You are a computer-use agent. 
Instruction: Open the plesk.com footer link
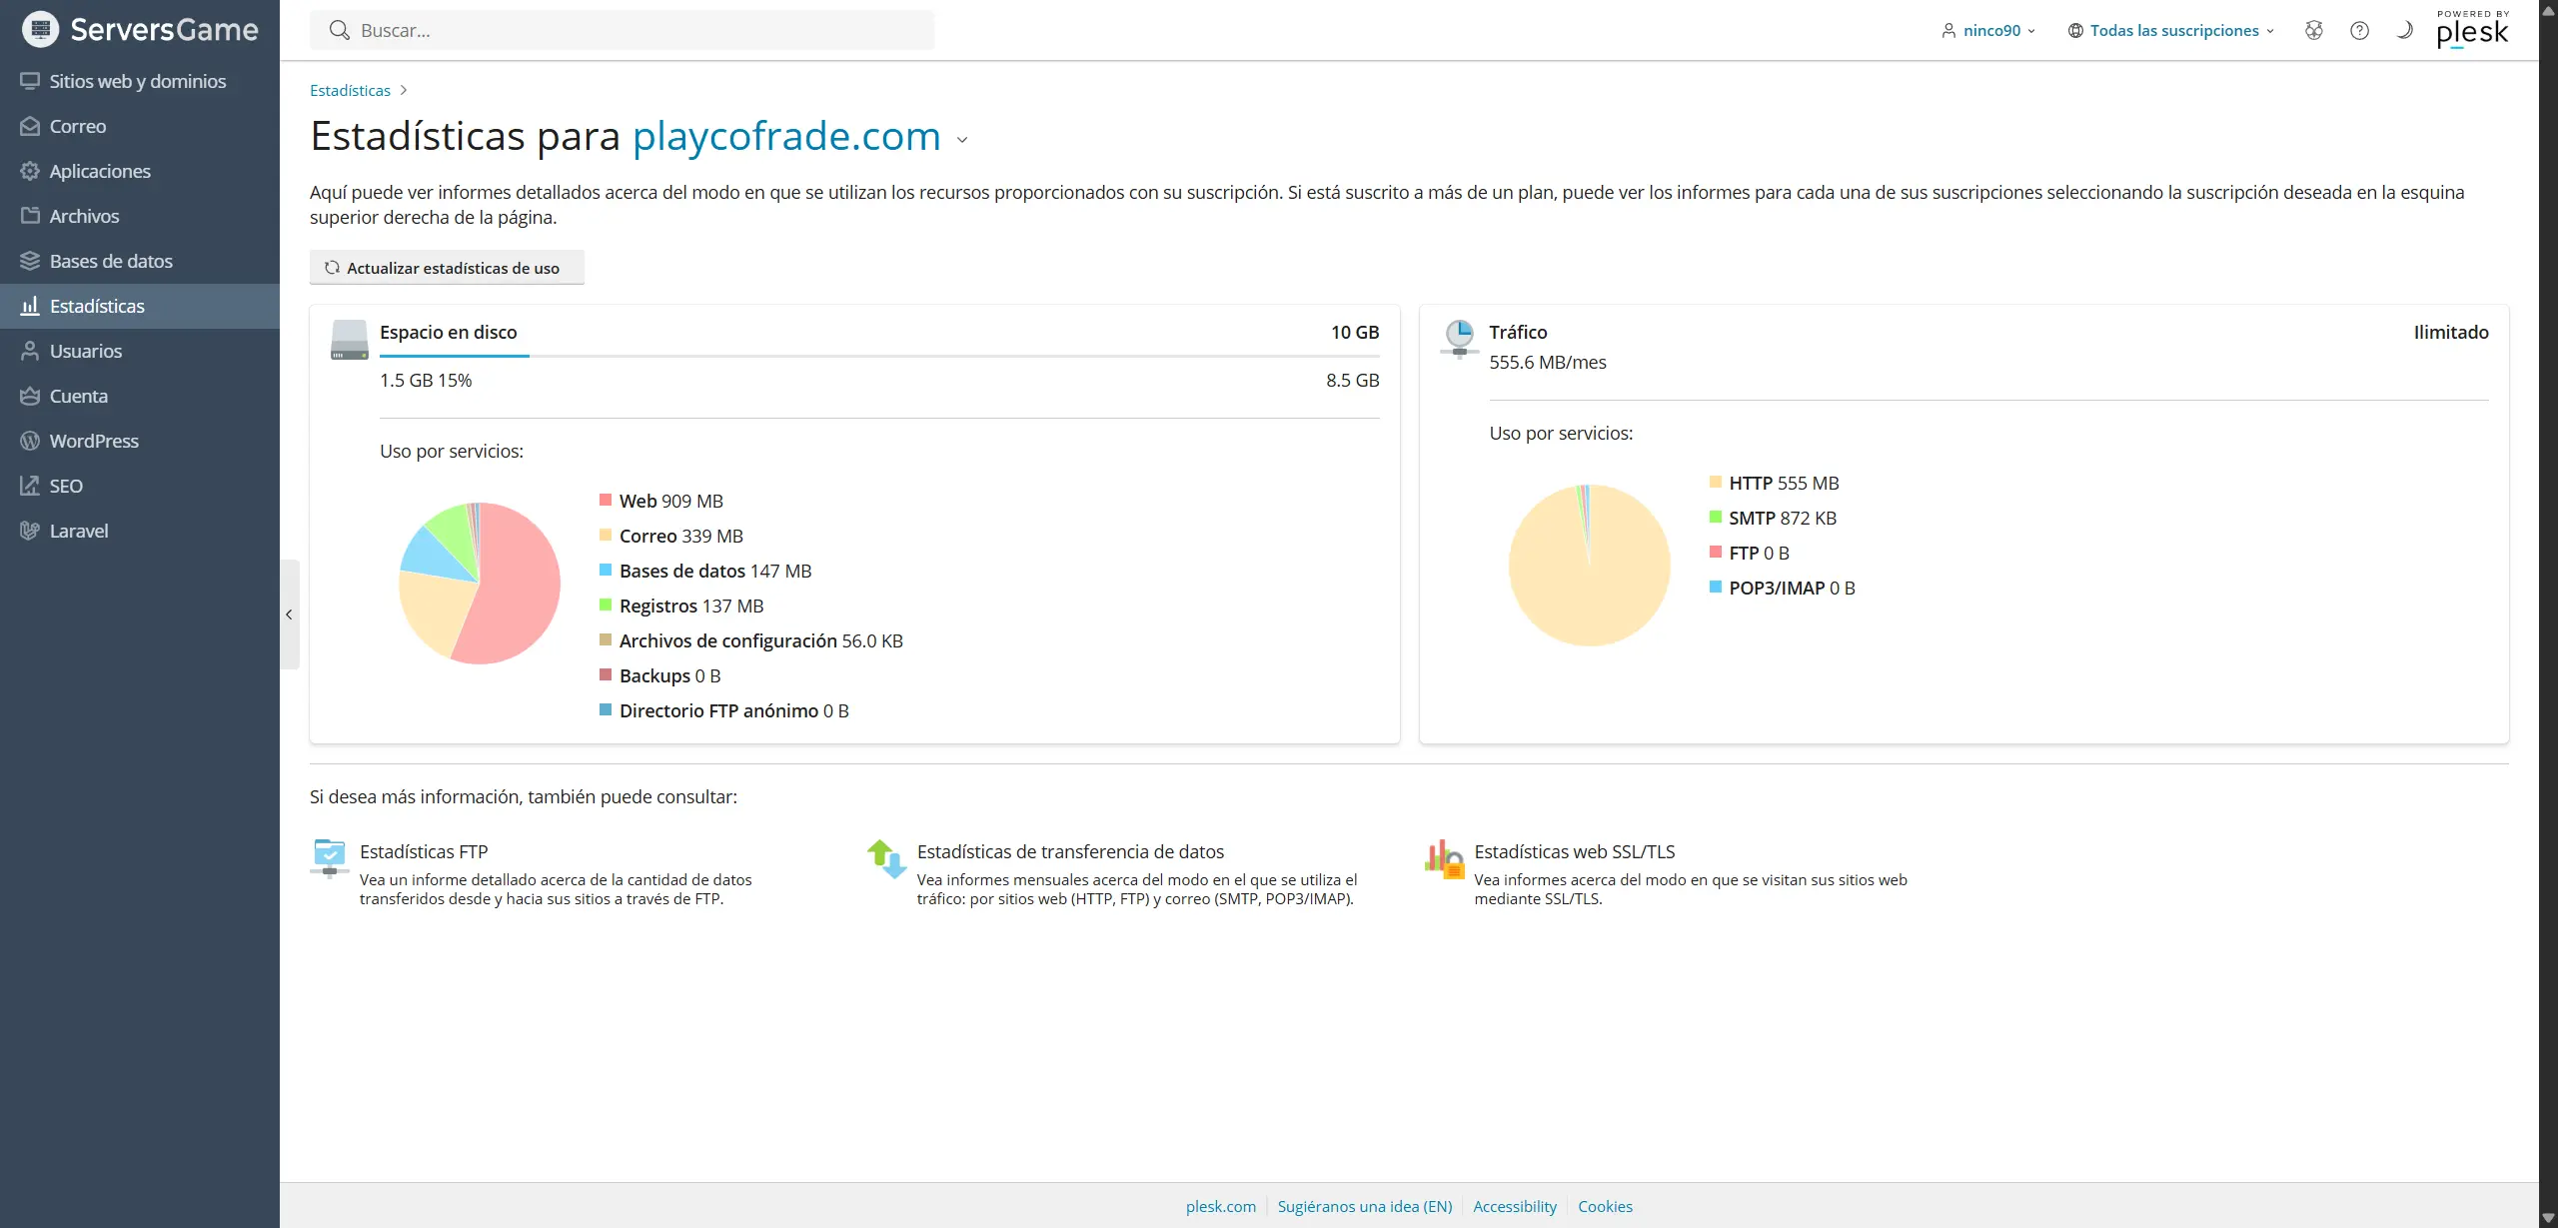click(1221, 1206)
